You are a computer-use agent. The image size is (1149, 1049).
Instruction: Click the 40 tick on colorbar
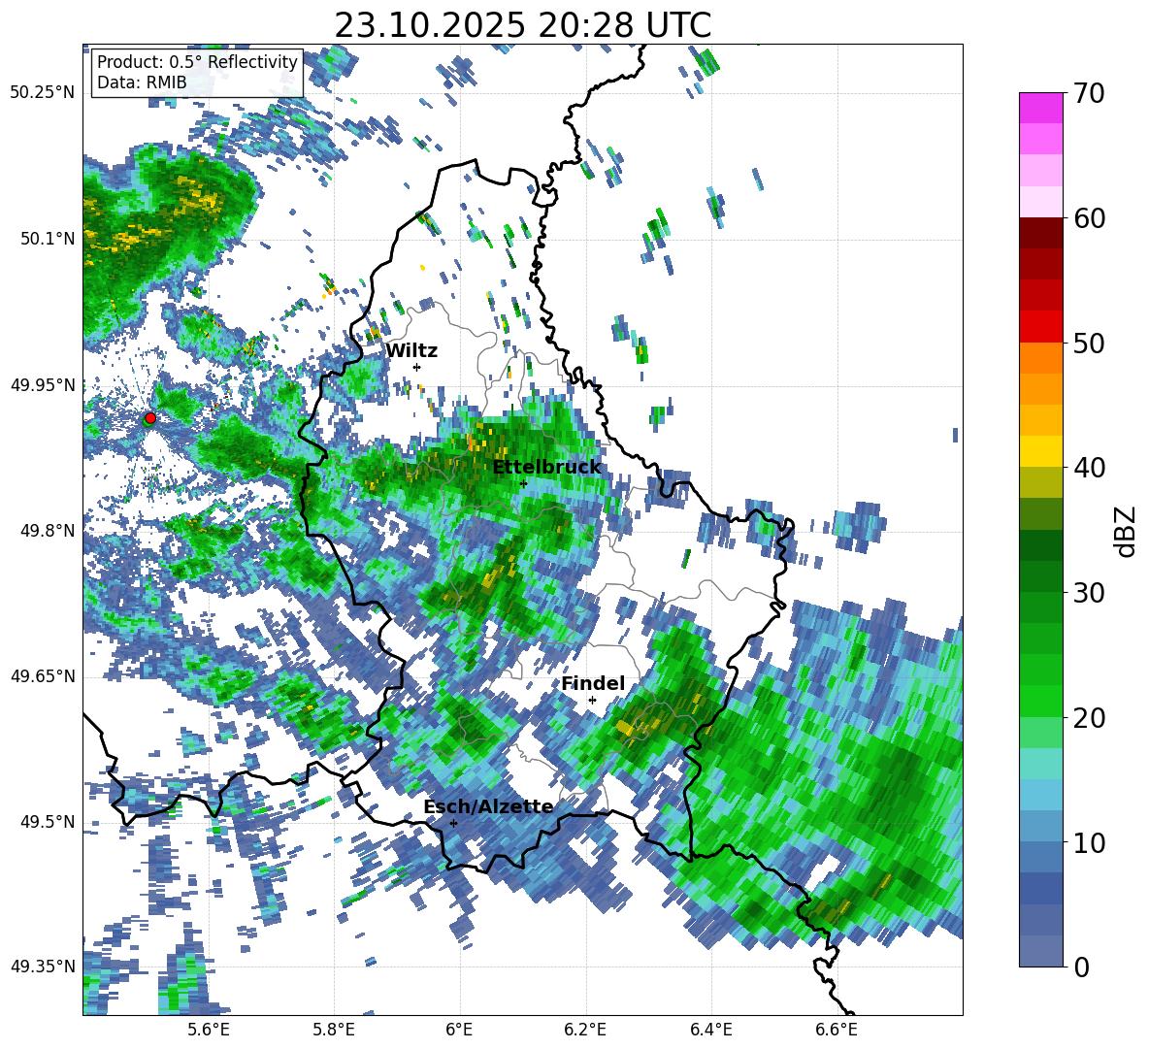pyautogui.click(x=1088, y=468)
